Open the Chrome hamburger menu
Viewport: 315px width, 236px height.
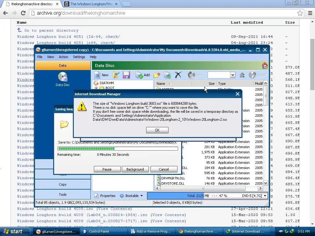click(310, 13)
